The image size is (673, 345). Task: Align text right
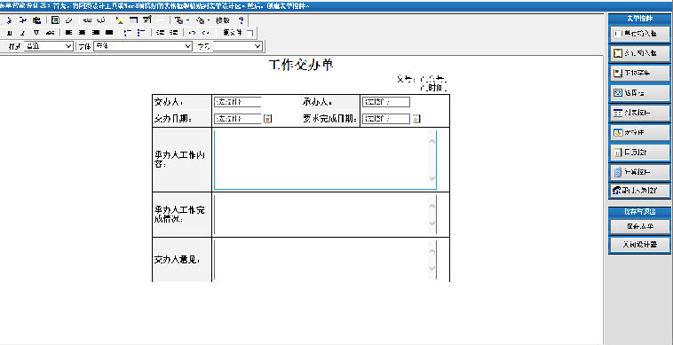96,33
